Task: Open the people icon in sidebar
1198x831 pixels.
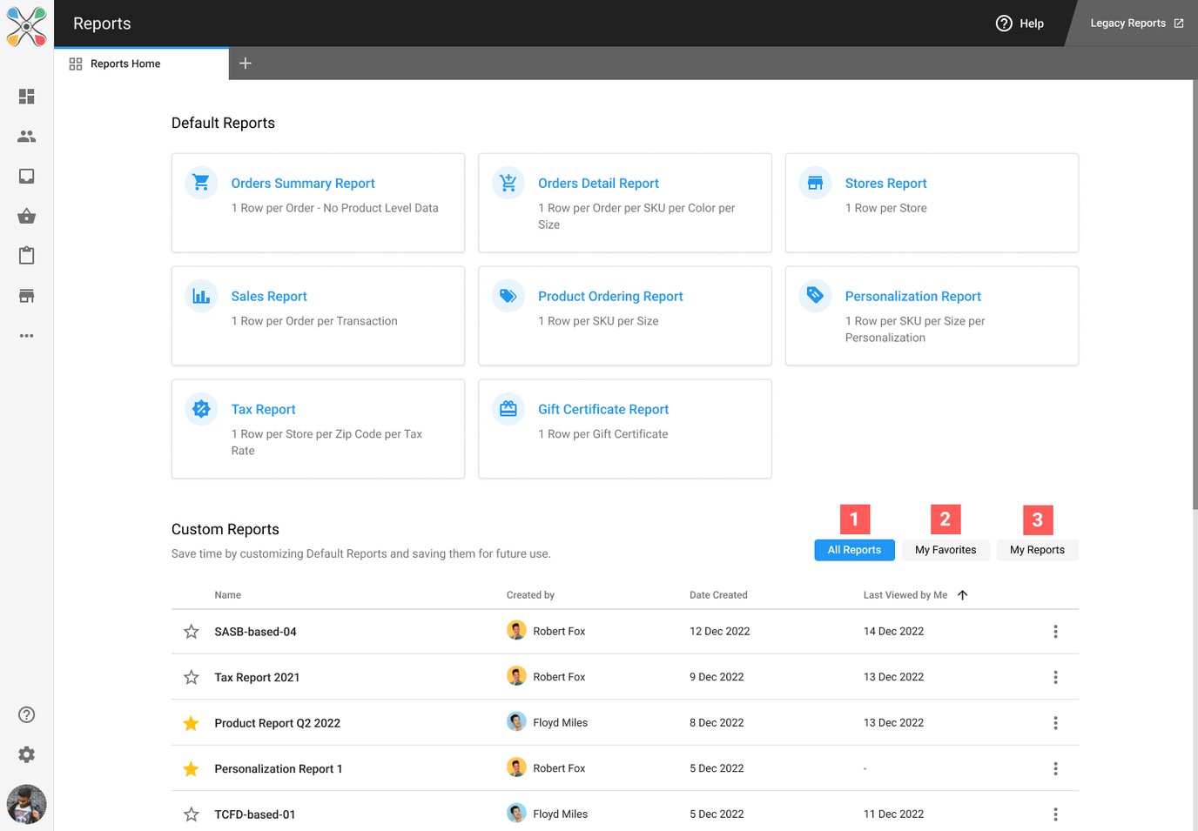Action: point(26,137)
